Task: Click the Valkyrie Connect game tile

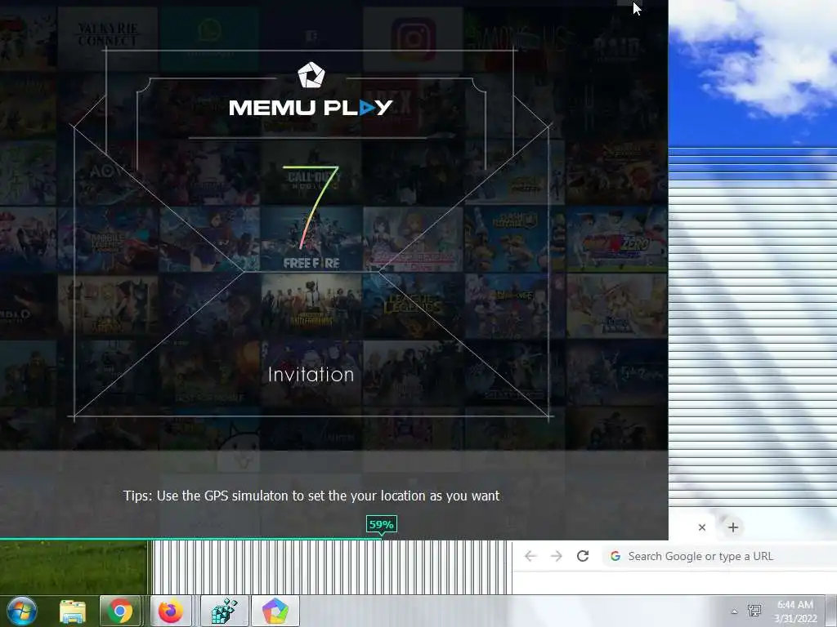Action: point(107,39)
